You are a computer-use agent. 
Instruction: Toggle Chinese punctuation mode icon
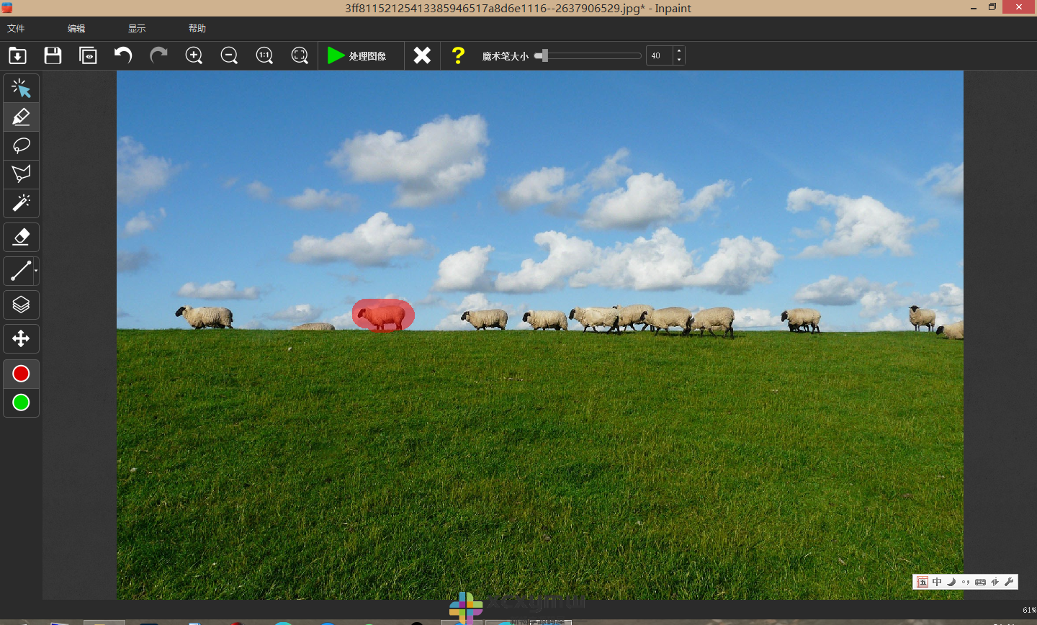[x=966, y=582]
